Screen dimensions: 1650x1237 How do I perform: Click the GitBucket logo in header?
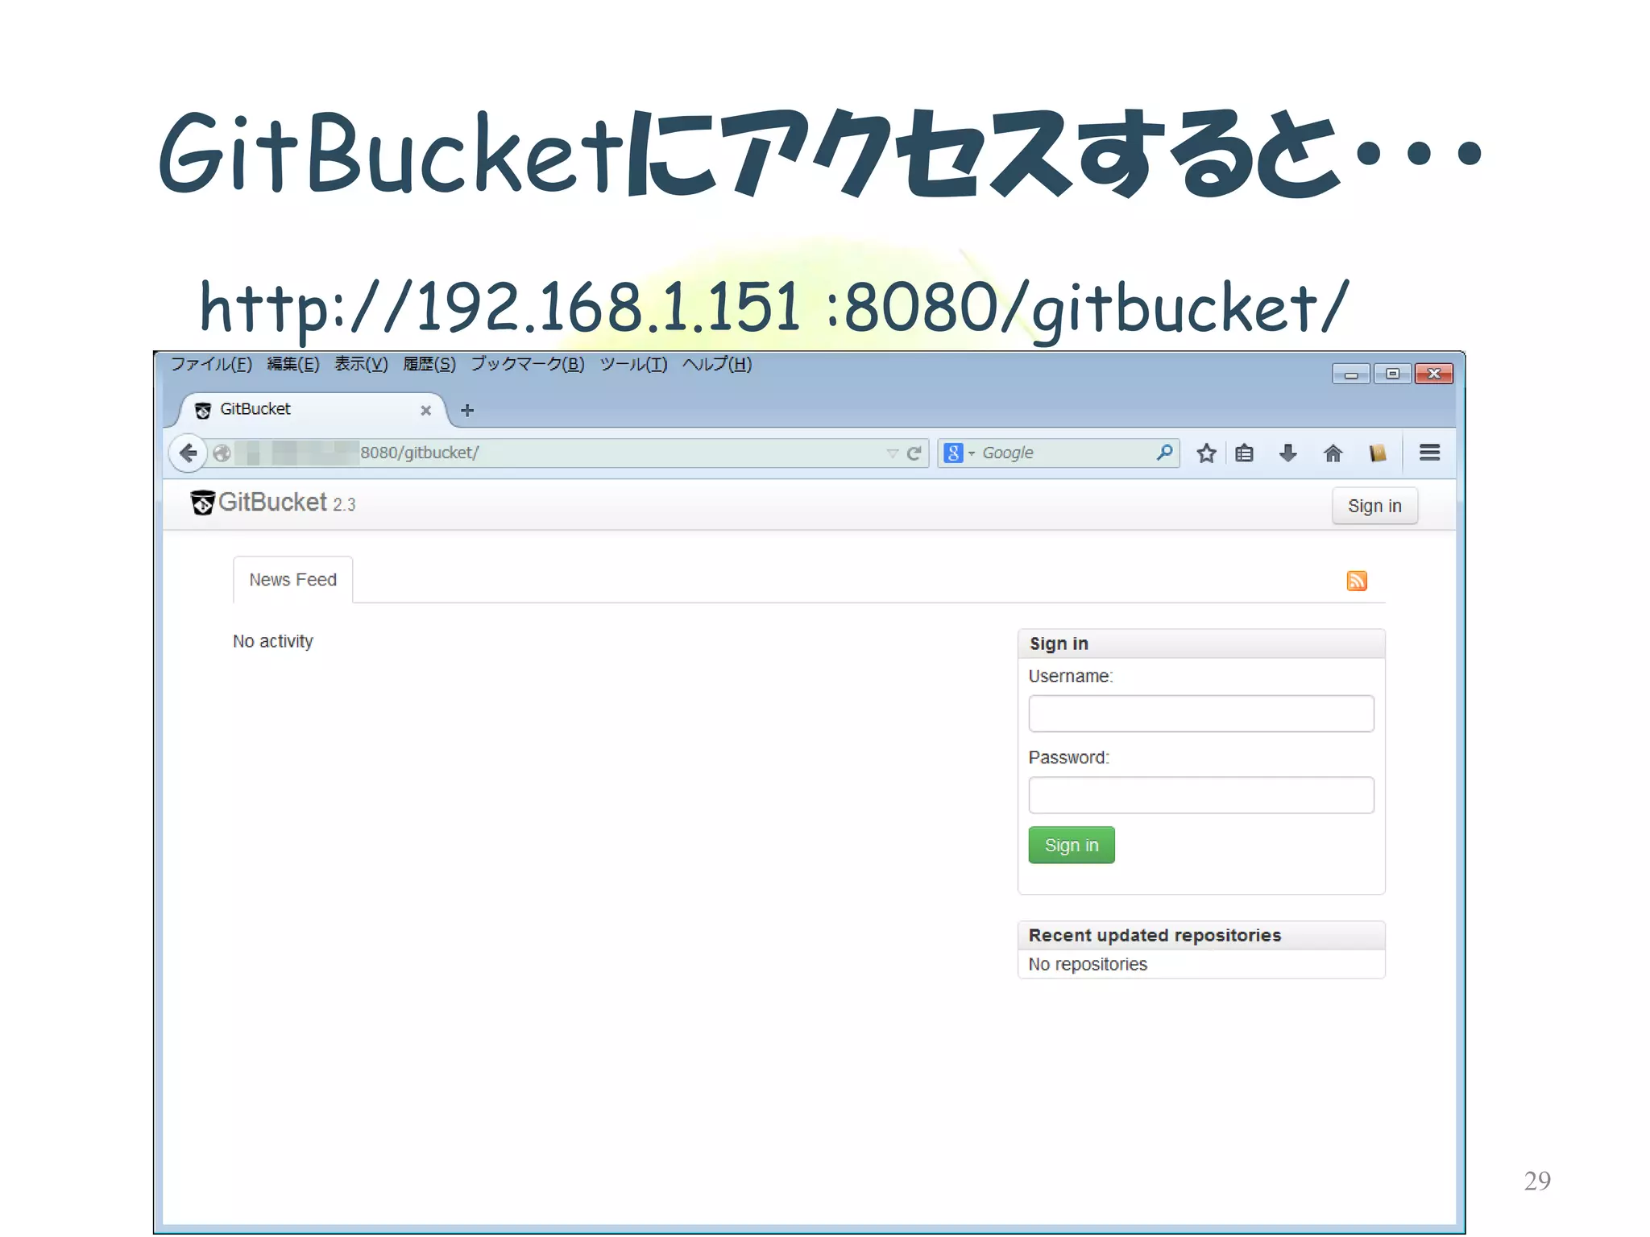click(202, 503)
